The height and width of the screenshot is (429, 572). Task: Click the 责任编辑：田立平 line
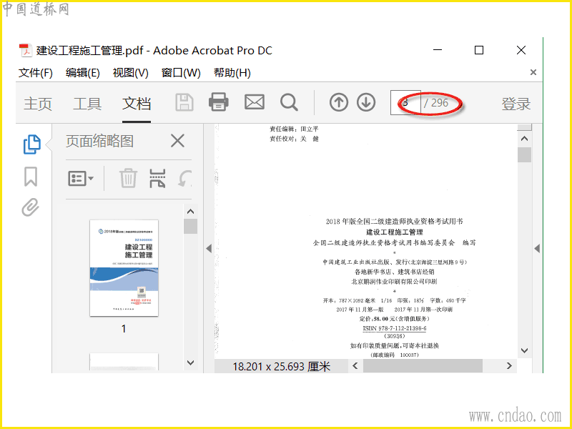tap(294, 129)
